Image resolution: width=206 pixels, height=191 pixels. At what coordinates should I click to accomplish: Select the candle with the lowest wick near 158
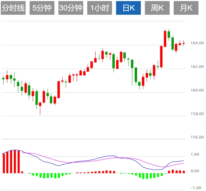coord(40,104)
